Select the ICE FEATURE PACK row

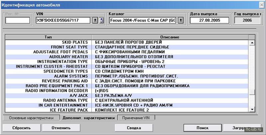coord(127,110)
